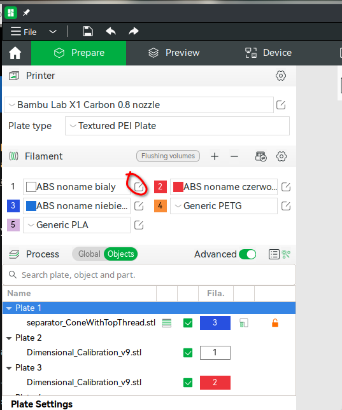Collapse the Plate 2 tree row
Viewport: 342px width, 410px height.
(9, 338)
